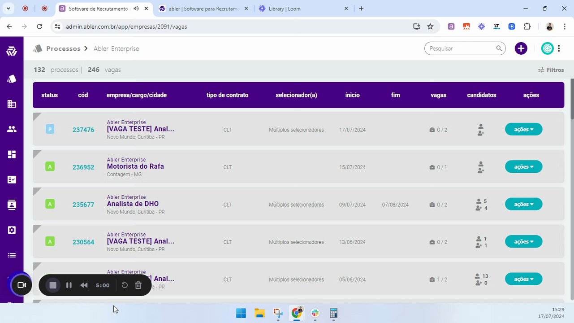Open Slack from the taskbar
Screen dimensions: 574x323
315,313
